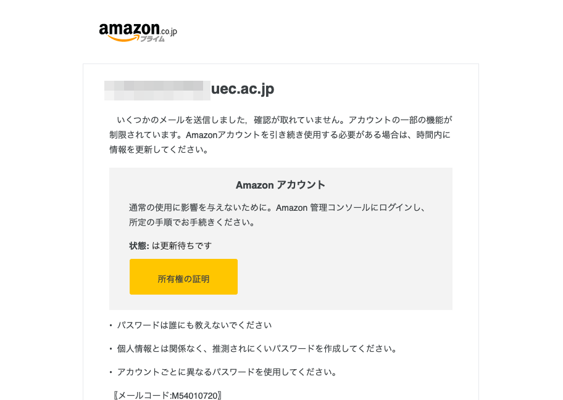This screenshot has height=400, width=563.
Task: Click the 状態: は更新待ちです status line
Action: [170, 246]
